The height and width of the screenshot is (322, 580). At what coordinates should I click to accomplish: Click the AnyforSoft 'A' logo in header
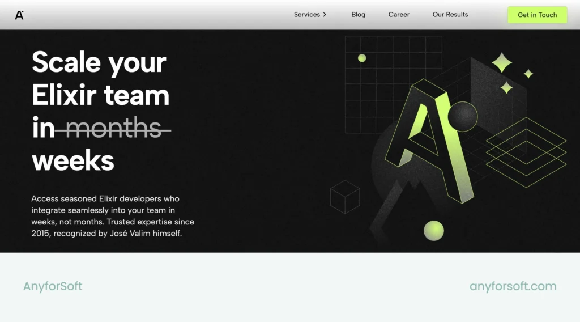pyautogui.click(x=19, y=15)
